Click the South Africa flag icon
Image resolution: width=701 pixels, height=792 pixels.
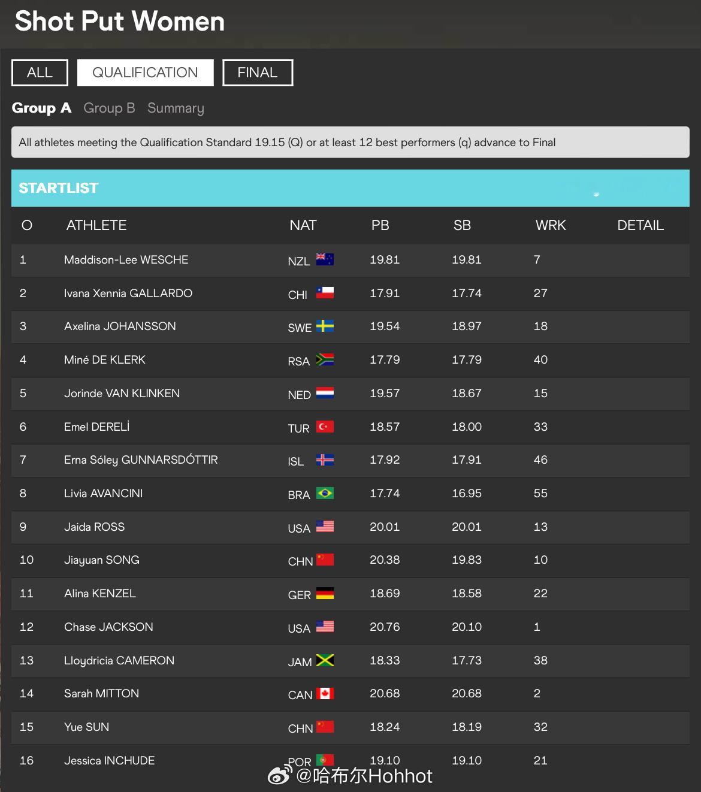pos(325,359)
